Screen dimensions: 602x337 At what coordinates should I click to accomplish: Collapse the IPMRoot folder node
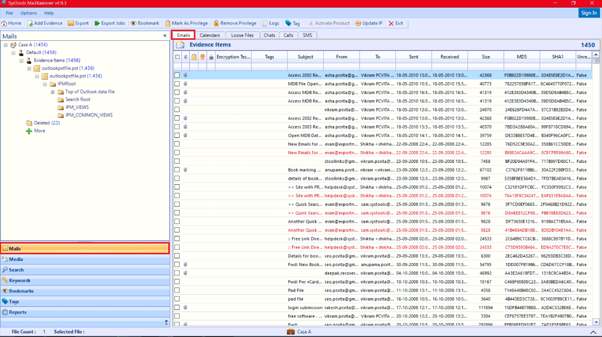tap(45, 84)
